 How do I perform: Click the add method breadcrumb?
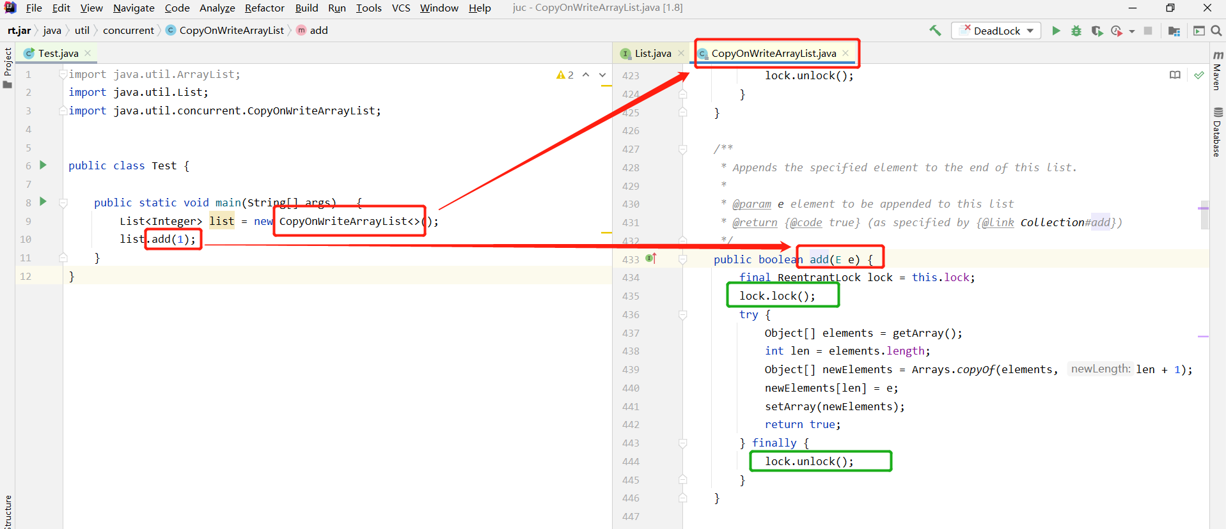click(x=312, y=30)
